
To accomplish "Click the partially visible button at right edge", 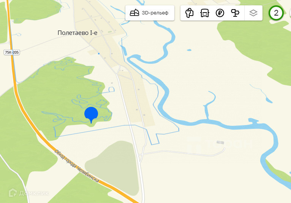I will [x=290, y=13].
